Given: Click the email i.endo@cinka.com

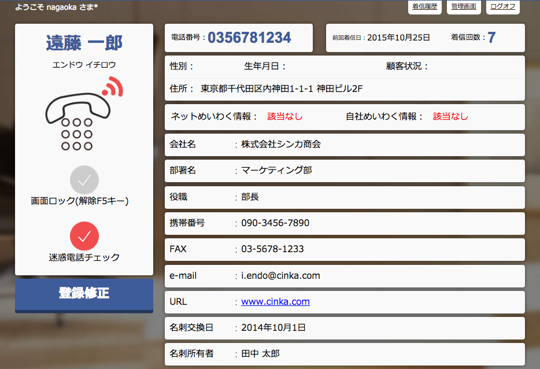Looking at the screenshot, I should coord(280,275).
